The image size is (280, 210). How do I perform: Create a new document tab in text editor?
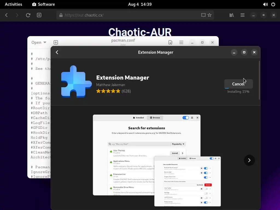click(56, 42)
